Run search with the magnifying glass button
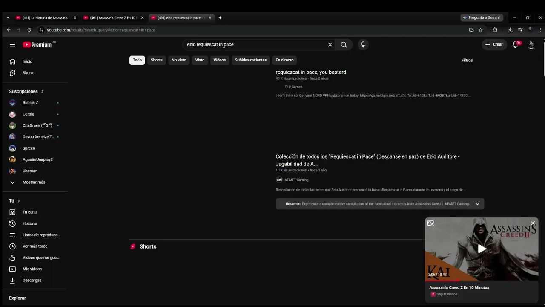The image size is (545, 307). click(x=344, y=44)
